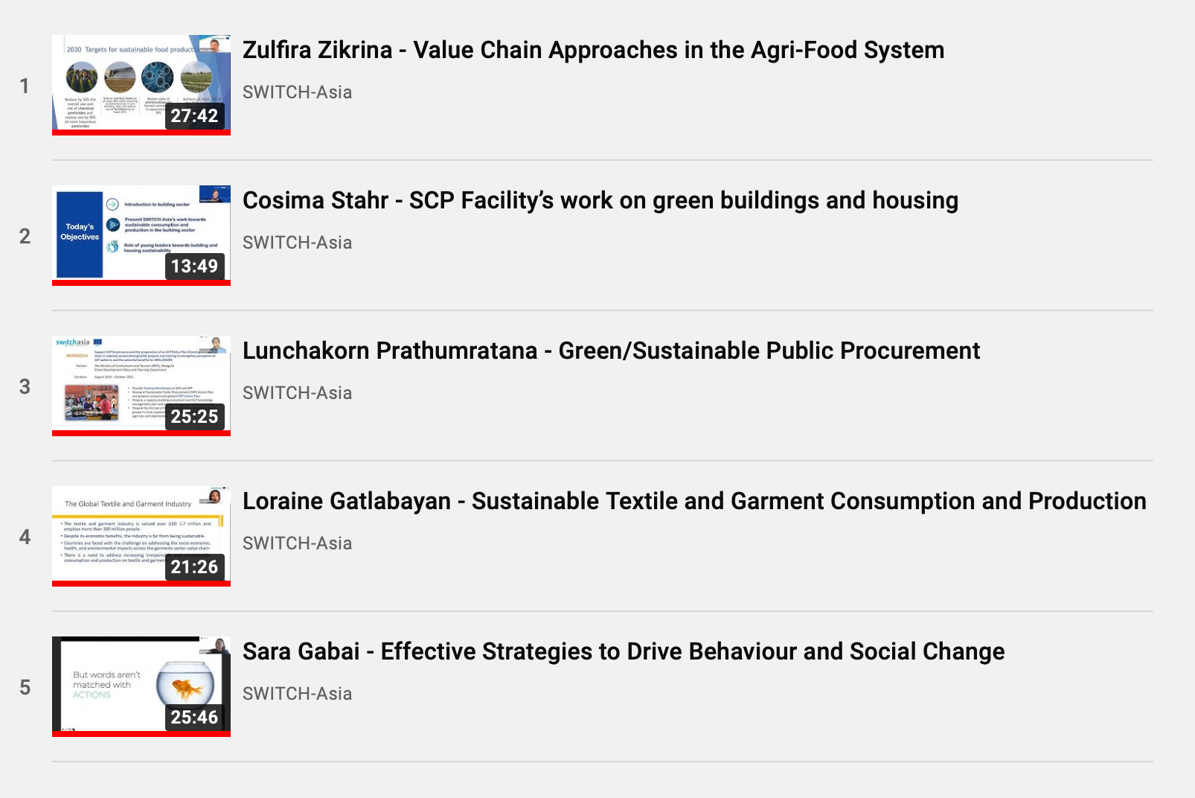Click playlist index number 3

[25, 386]
